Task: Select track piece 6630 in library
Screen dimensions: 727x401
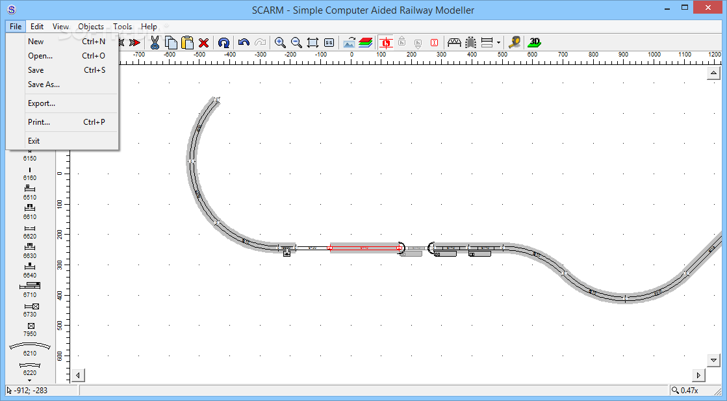Action: [x=30, y=251]
